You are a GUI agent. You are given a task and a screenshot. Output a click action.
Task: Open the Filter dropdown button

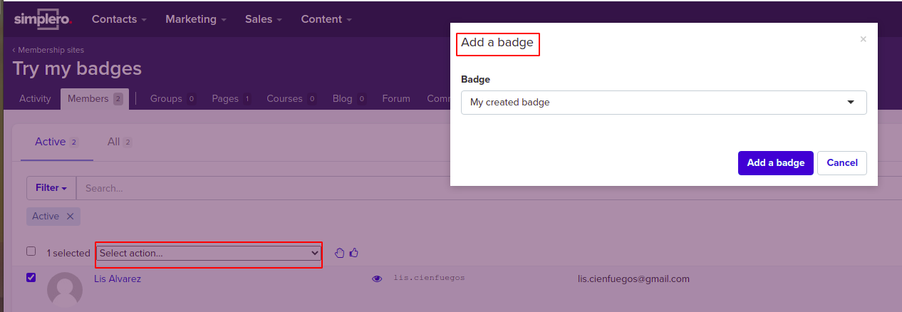pos(51,188)
